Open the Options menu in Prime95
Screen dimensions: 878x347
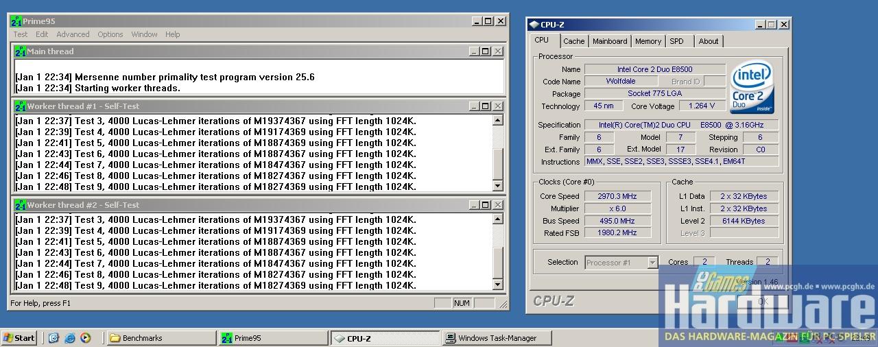[110, 34]
